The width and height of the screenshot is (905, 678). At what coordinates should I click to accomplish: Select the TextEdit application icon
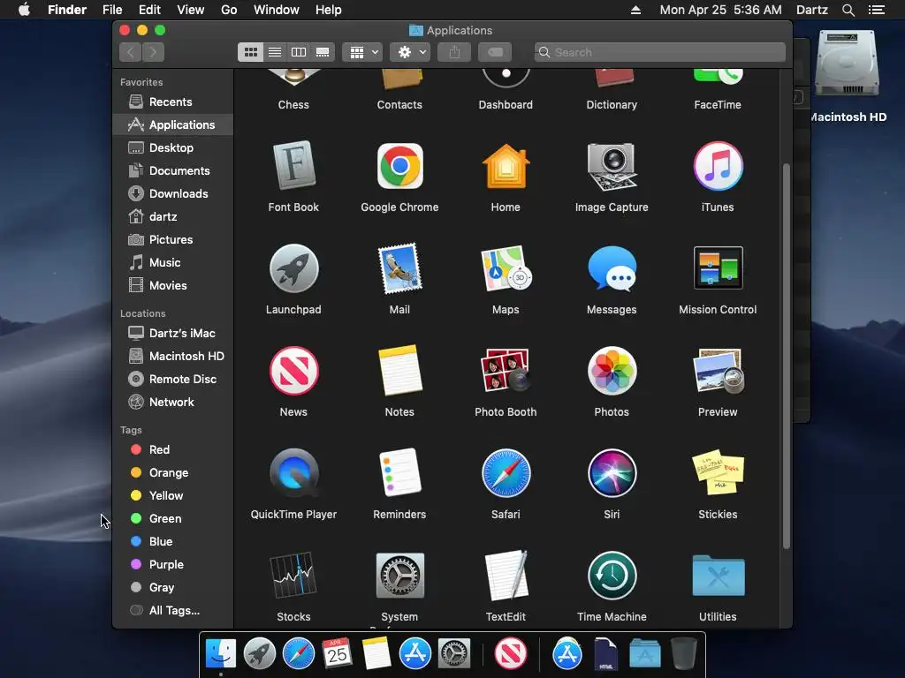click(x=506, y=576)
